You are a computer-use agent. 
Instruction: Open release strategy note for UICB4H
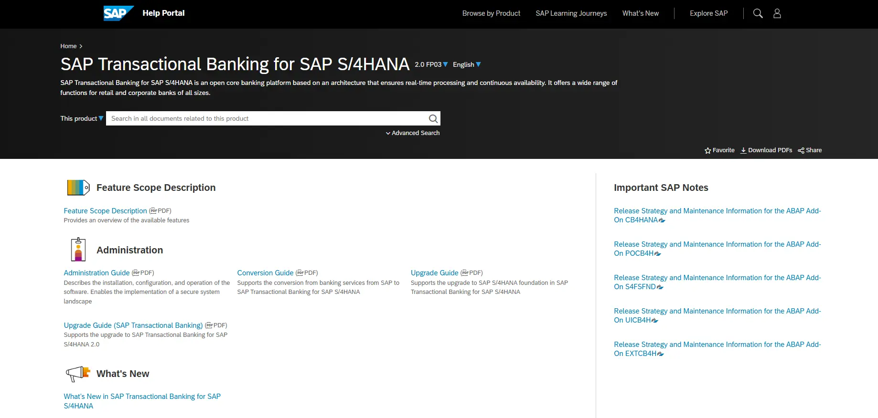(717, 315)
